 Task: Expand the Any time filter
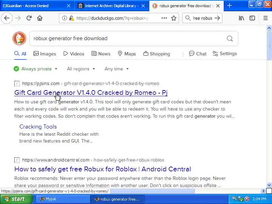point(117,69)
